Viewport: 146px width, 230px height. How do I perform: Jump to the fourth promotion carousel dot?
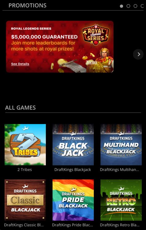(142, 6)
